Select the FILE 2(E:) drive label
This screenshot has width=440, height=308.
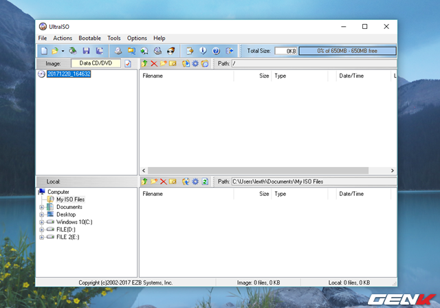click(x=68, y=237)
